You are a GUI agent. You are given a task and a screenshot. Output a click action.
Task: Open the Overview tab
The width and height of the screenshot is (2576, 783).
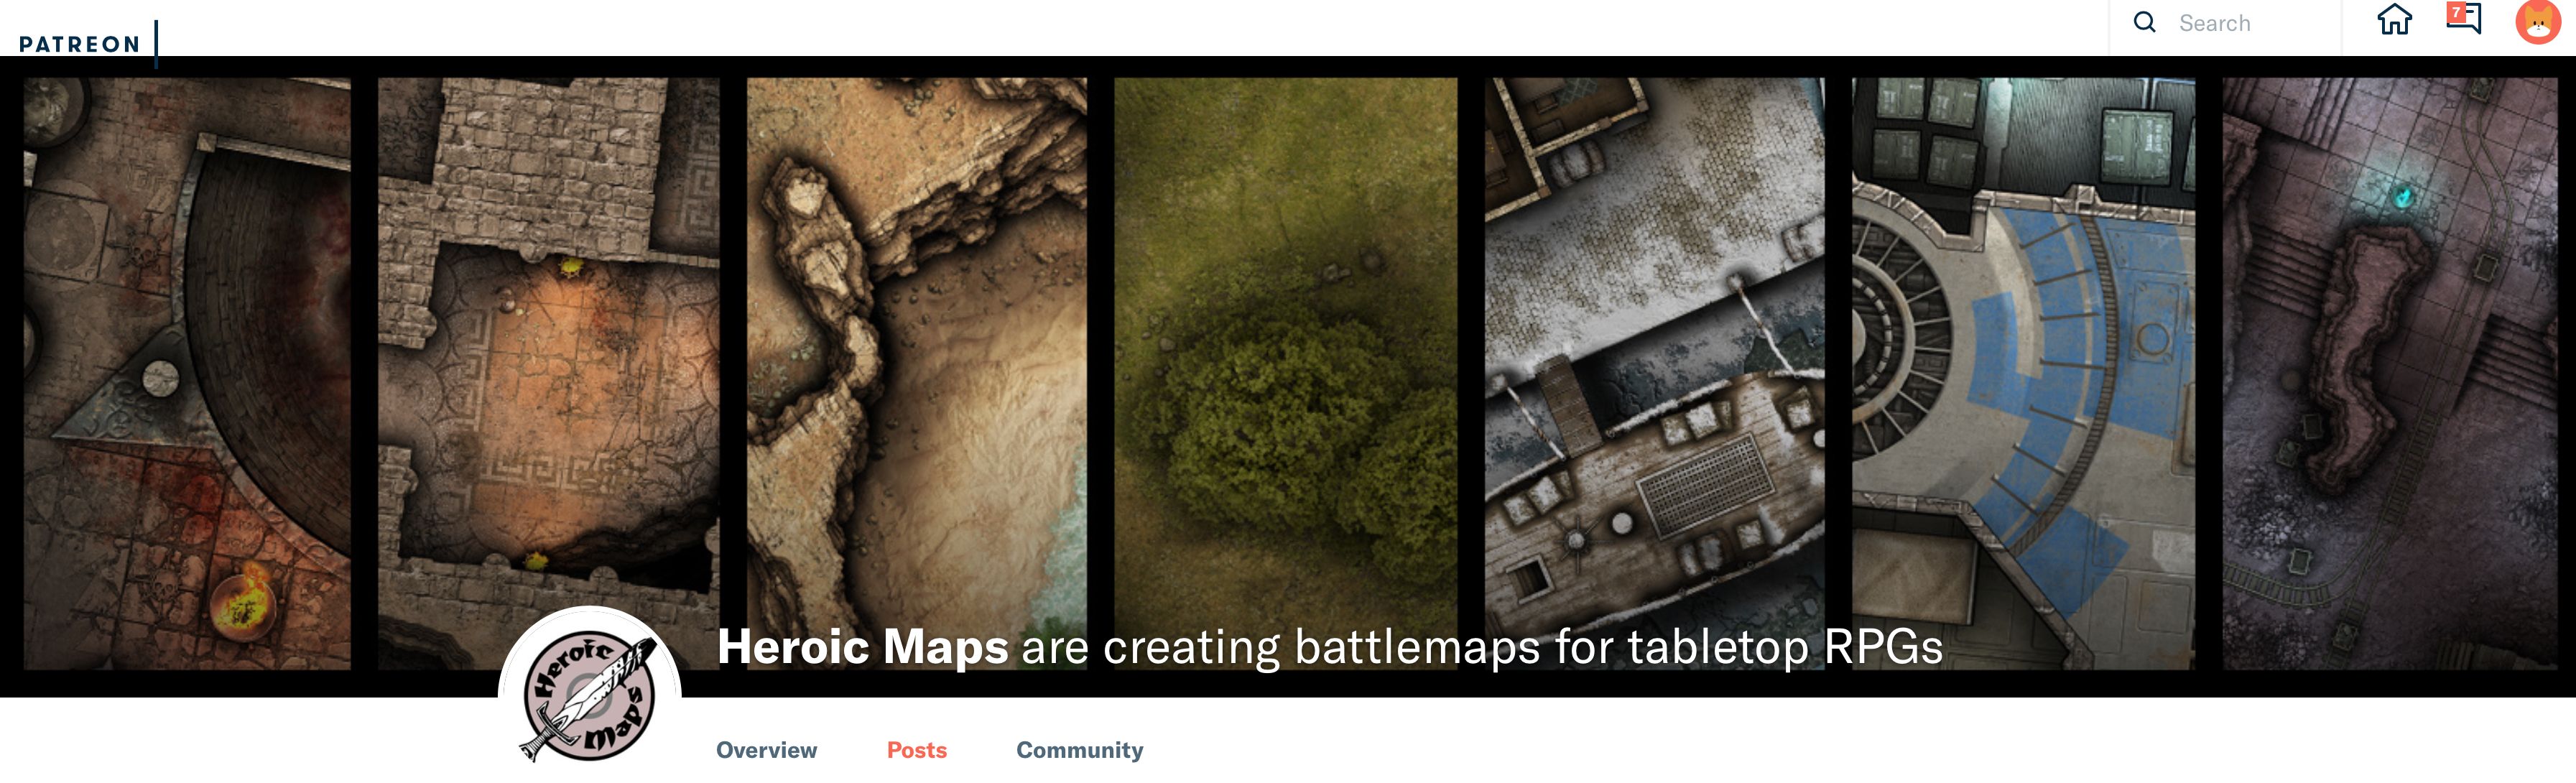766,750
